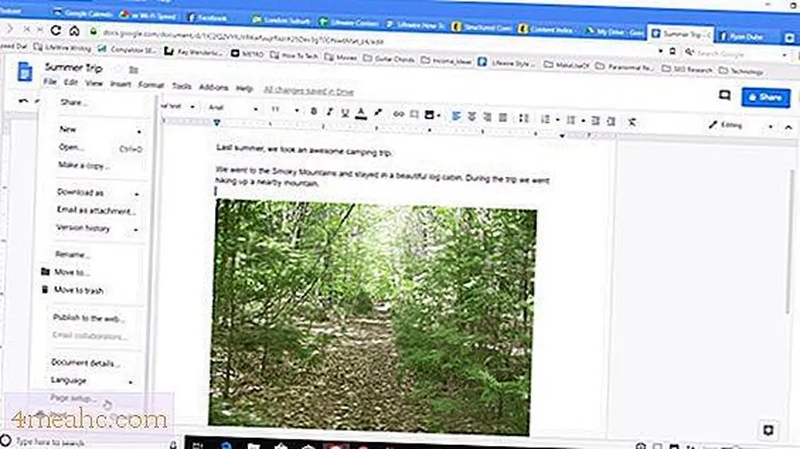Click the browser reload icon
Viewport: 800px width, 449px height.
(56, 30)
